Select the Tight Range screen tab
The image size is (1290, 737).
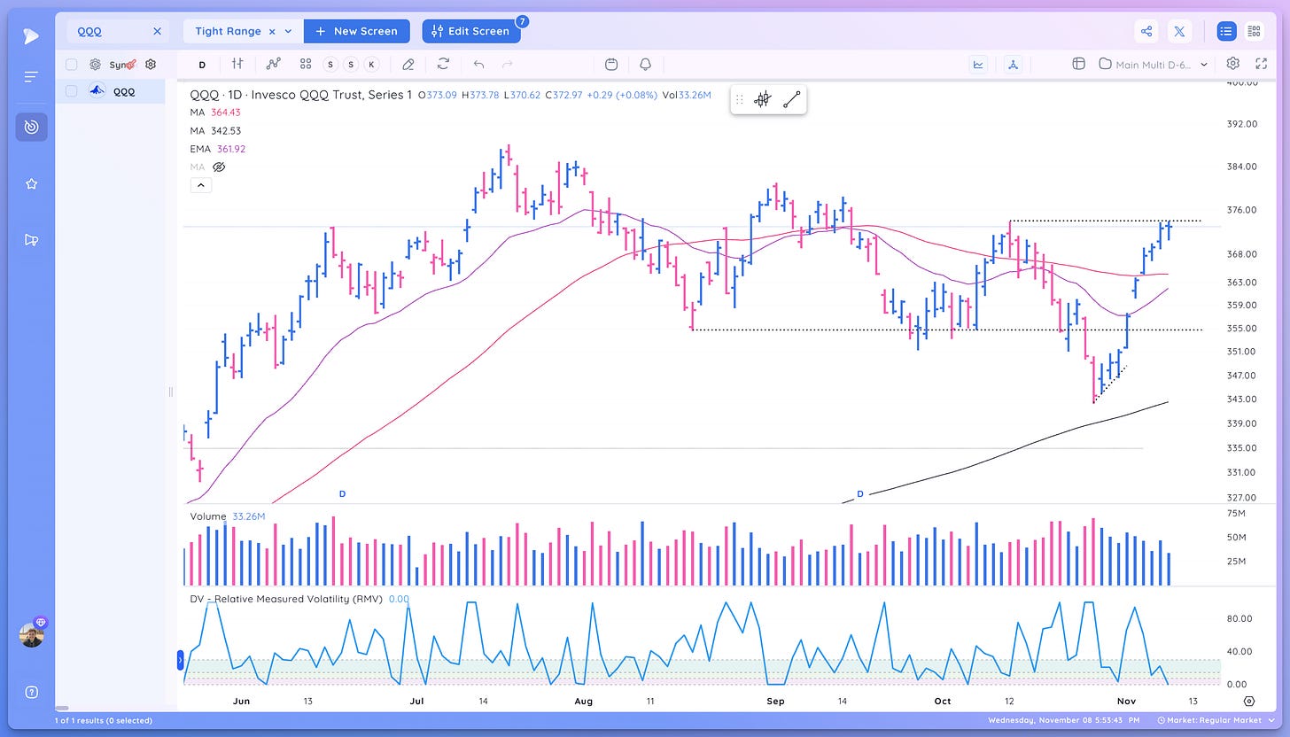point(228,31)
